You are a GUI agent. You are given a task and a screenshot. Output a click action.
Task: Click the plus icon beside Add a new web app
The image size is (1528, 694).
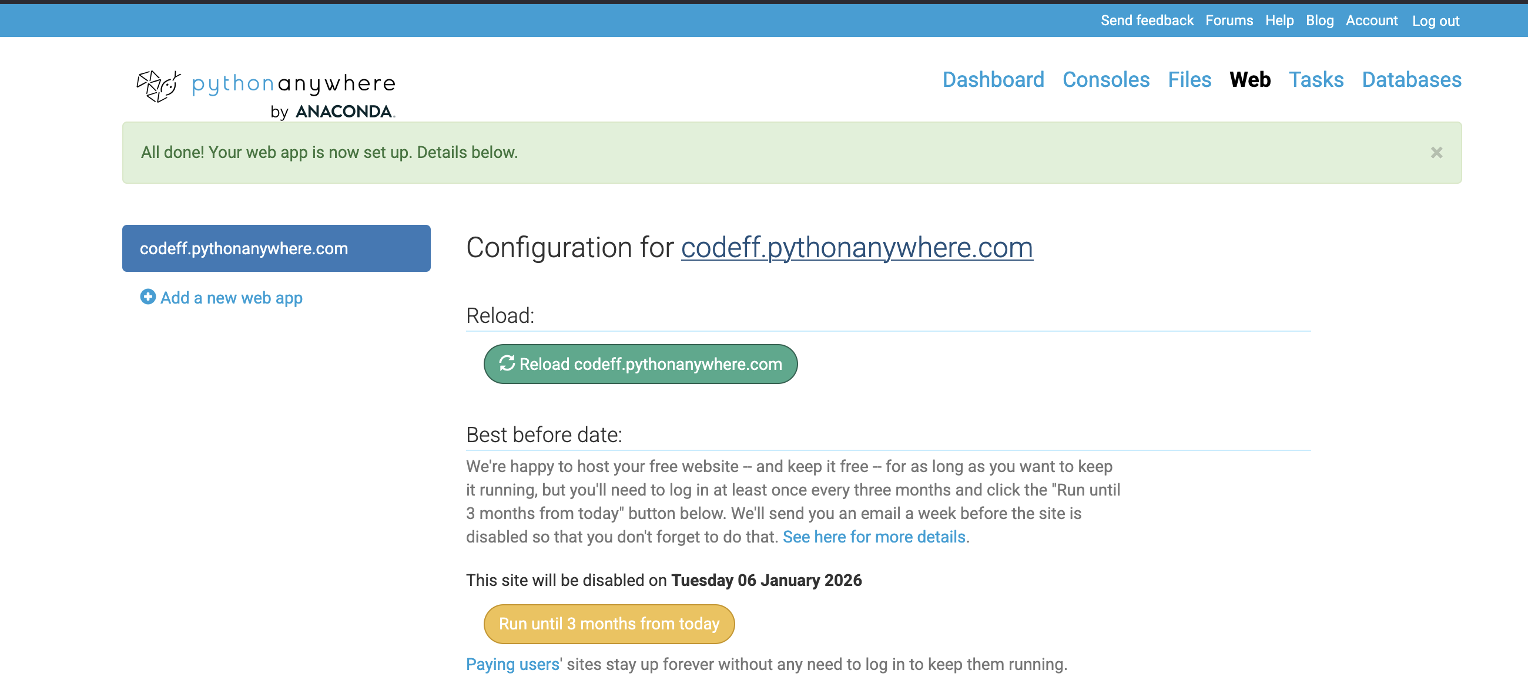tap(148, 297)
